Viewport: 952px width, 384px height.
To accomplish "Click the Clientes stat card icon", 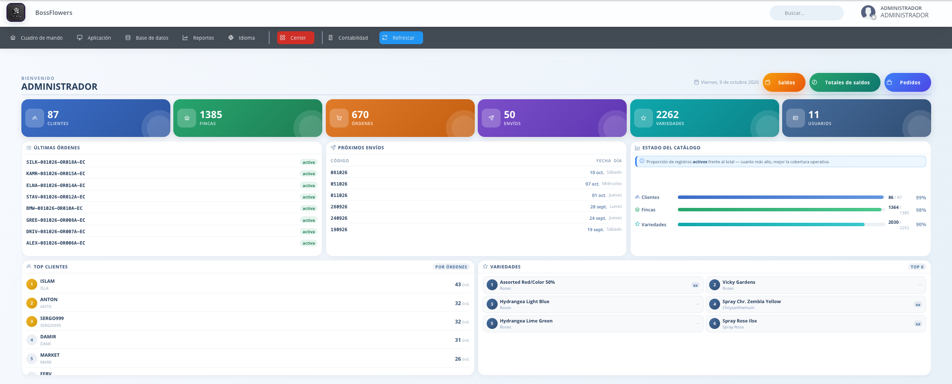I will [35, 118].
